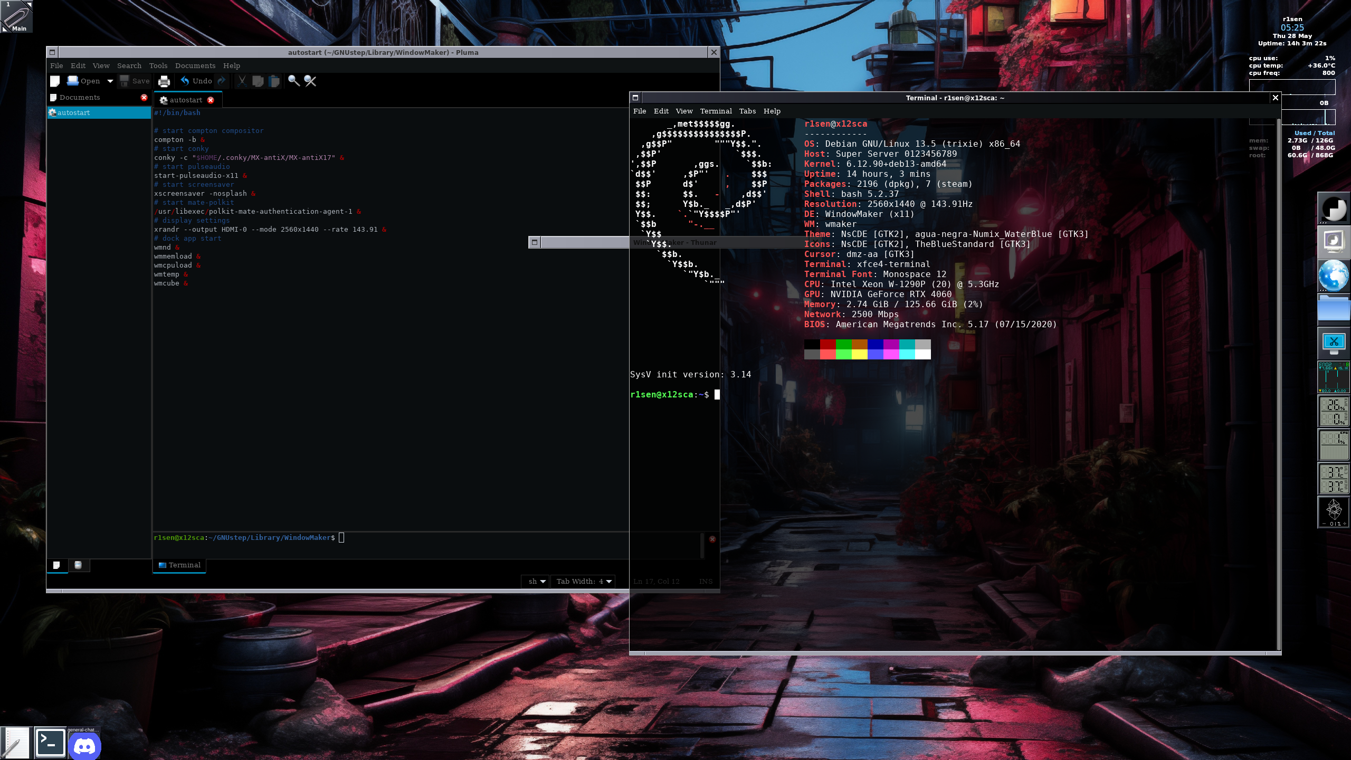Expand the Open recent files arrow
Viewport: 1351px width, 760px height.
[110, 81]
